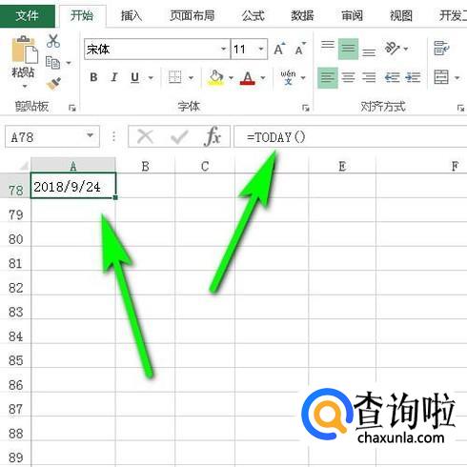Toggle Italic formatting

point(114,77)
